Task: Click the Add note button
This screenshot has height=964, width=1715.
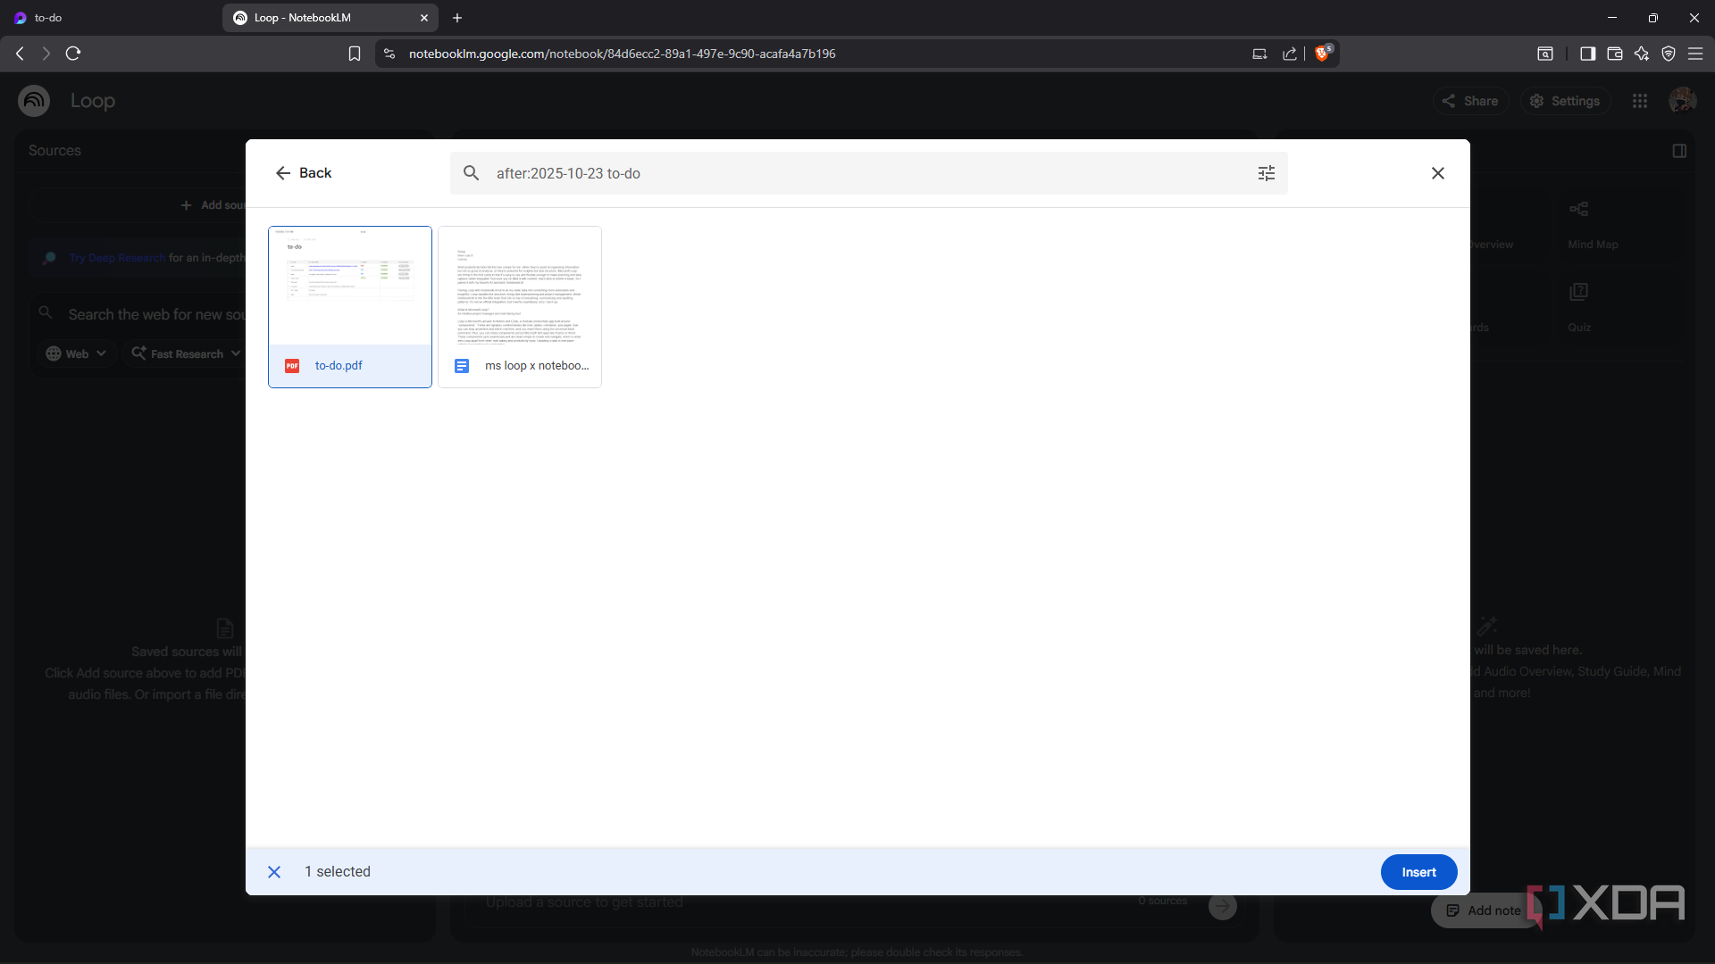Action: coord(1485,910)
